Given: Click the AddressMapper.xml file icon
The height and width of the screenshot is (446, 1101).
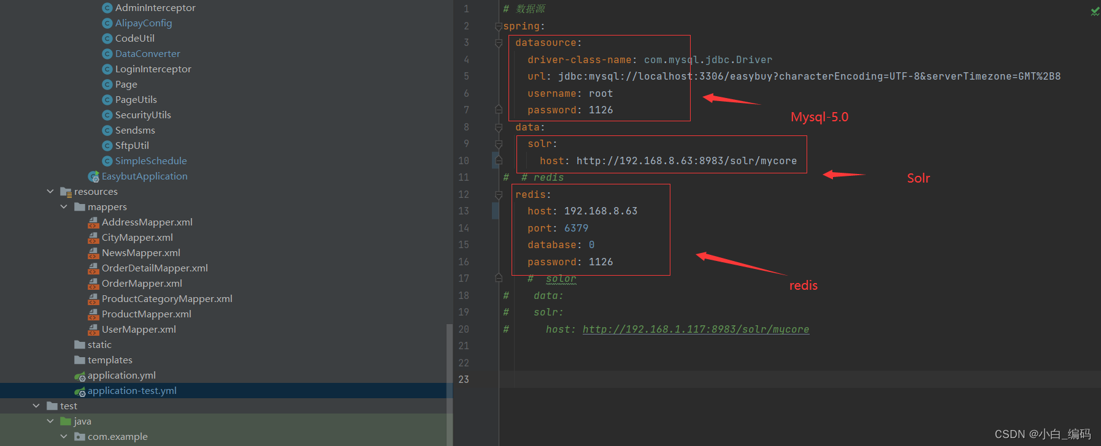Looking at the screenshot, I should coord(93,222).
